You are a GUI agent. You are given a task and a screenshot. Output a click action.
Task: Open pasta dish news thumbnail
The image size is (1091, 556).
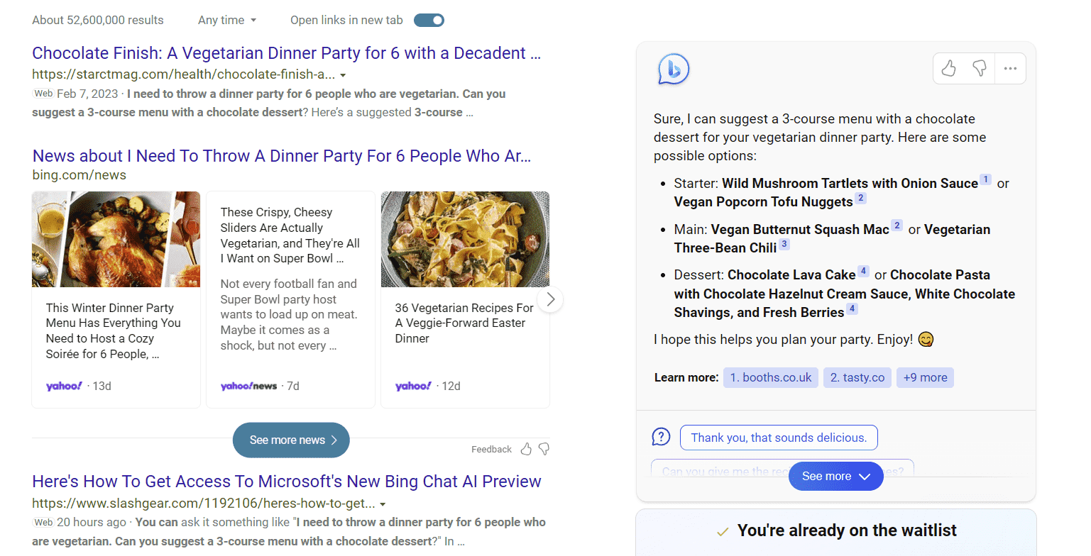point(465,239)
